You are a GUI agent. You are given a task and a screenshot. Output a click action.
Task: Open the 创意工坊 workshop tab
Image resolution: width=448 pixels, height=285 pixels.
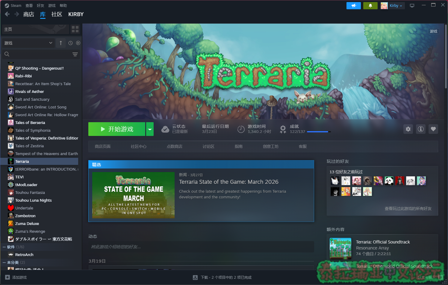coord(270,146)
